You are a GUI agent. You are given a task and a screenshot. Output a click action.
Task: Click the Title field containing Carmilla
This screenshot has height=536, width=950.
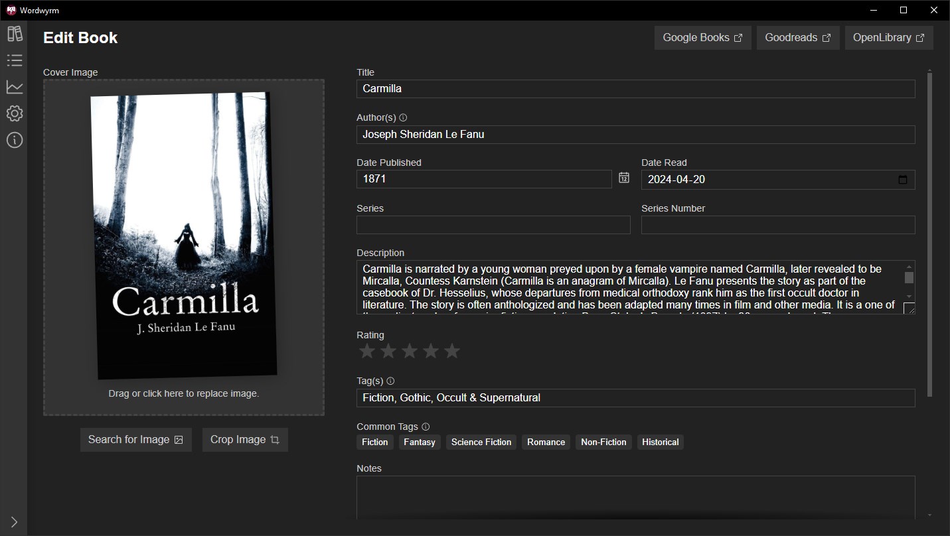click(636, 89)
